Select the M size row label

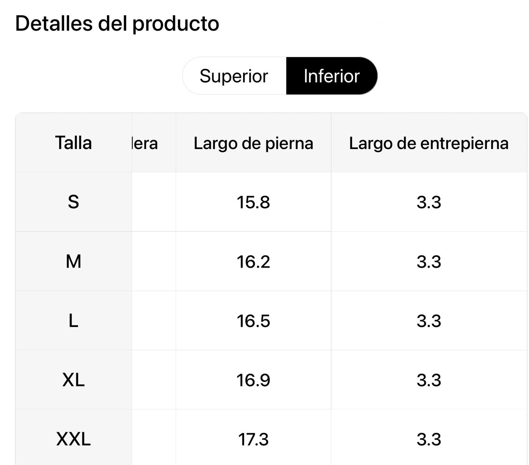pyautogui.click(x=73, y=261)
